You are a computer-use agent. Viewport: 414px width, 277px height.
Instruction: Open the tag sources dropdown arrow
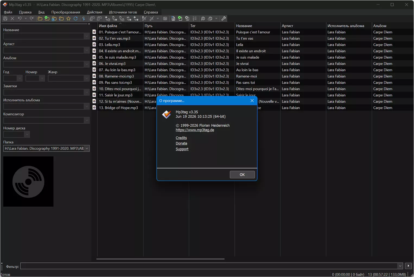pyautogui.click(x=216, y=18)
